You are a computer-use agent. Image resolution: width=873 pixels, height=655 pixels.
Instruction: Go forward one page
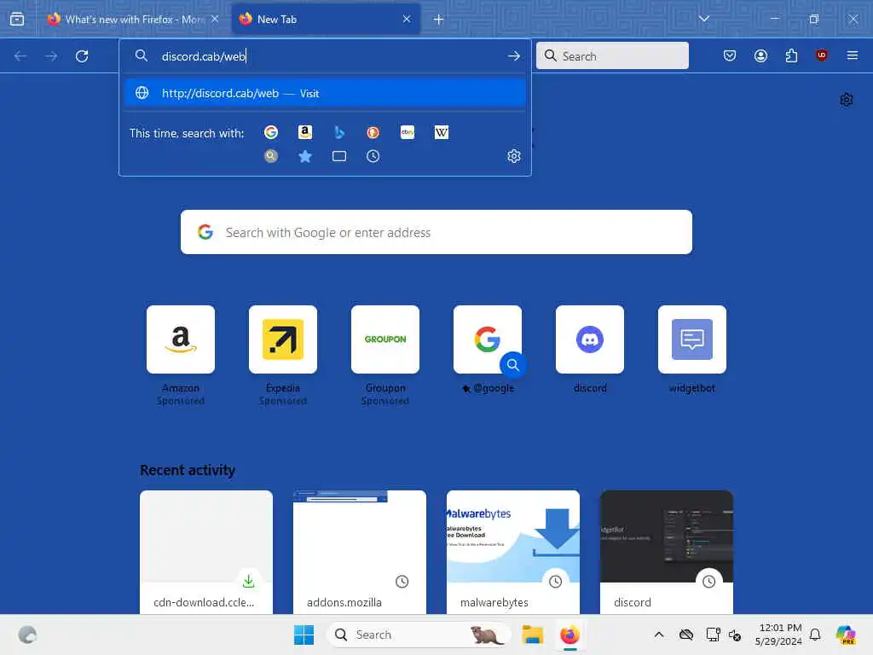coord(51,55)
